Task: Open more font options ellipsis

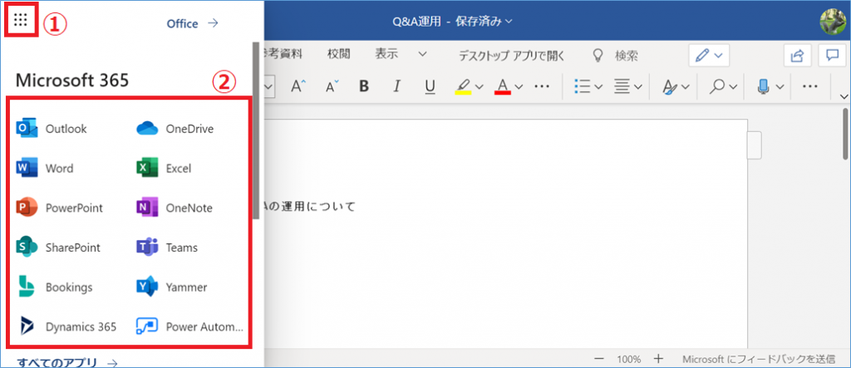Action: (x=542, y=86)
